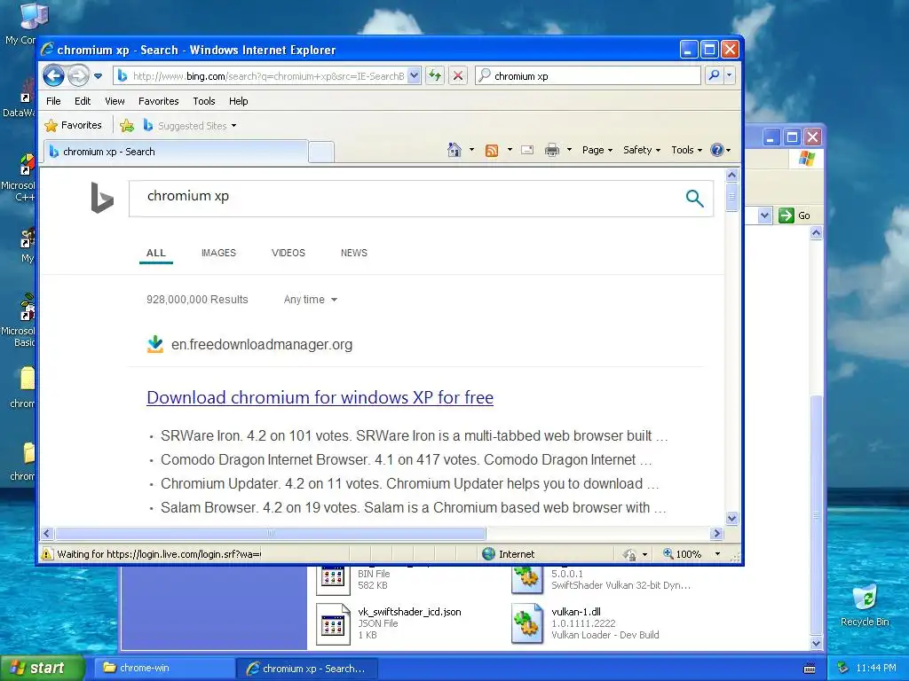Click the IE vertical scrollbar up arrow
Viewport: 909px width, 681px height.
pos(731,175)
